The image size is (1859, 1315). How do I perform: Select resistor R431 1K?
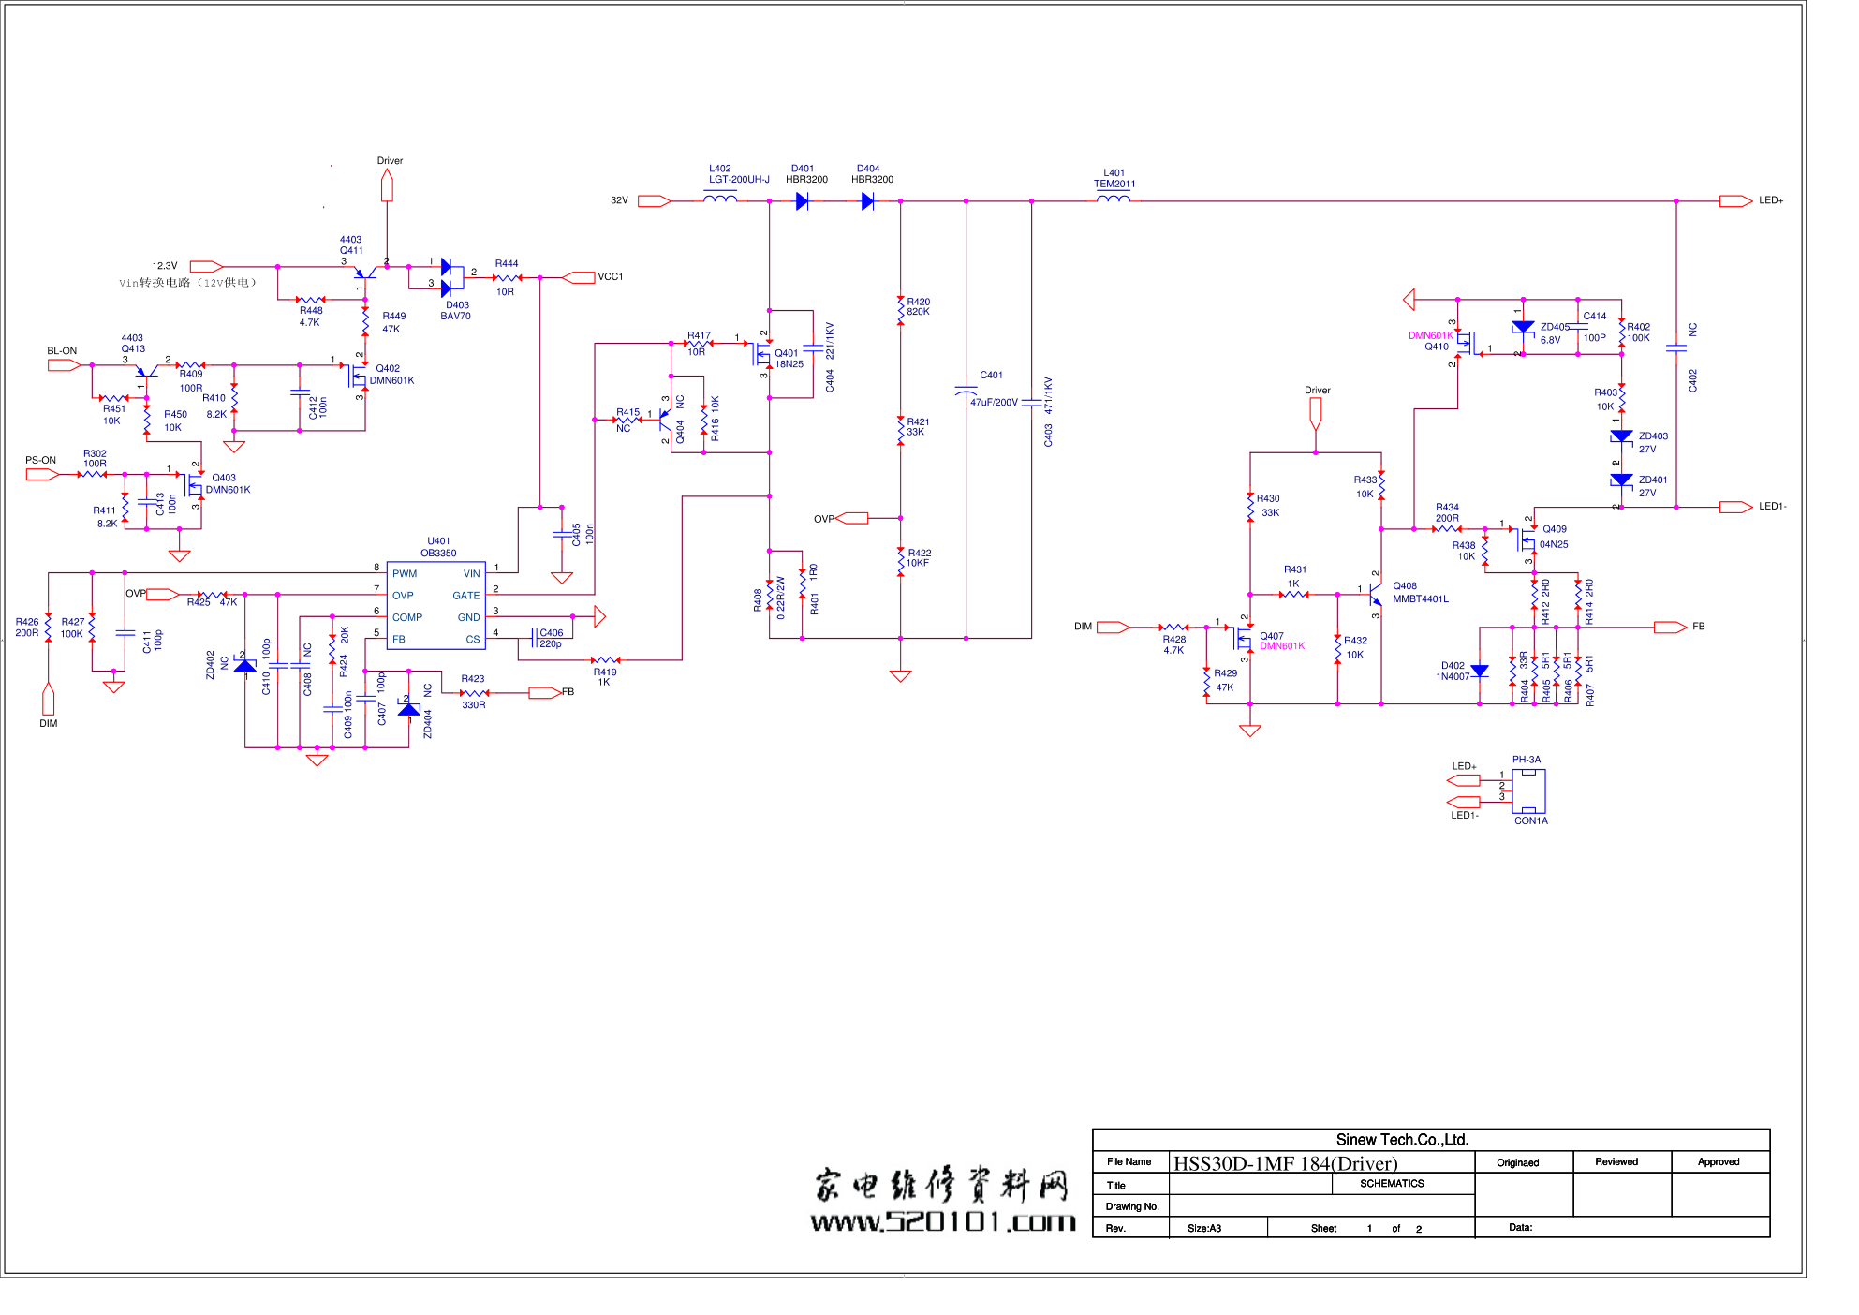click(1294, 595)
